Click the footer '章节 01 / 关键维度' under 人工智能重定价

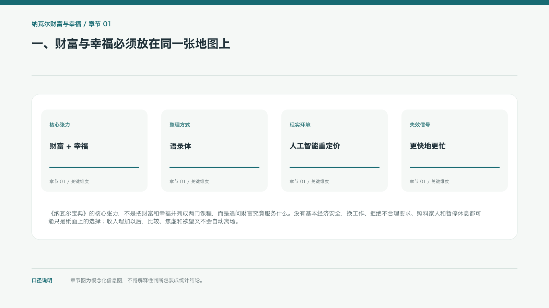[x=309, y=181]
